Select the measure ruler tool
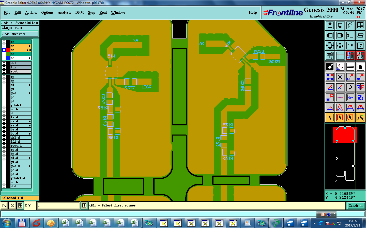Screen dimensions: 366x228 point(350,67)
